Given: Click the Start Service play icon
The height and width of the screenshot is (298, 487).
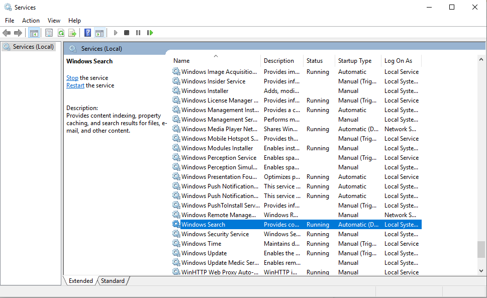Looking at the screenshot, I should point(116,33).
